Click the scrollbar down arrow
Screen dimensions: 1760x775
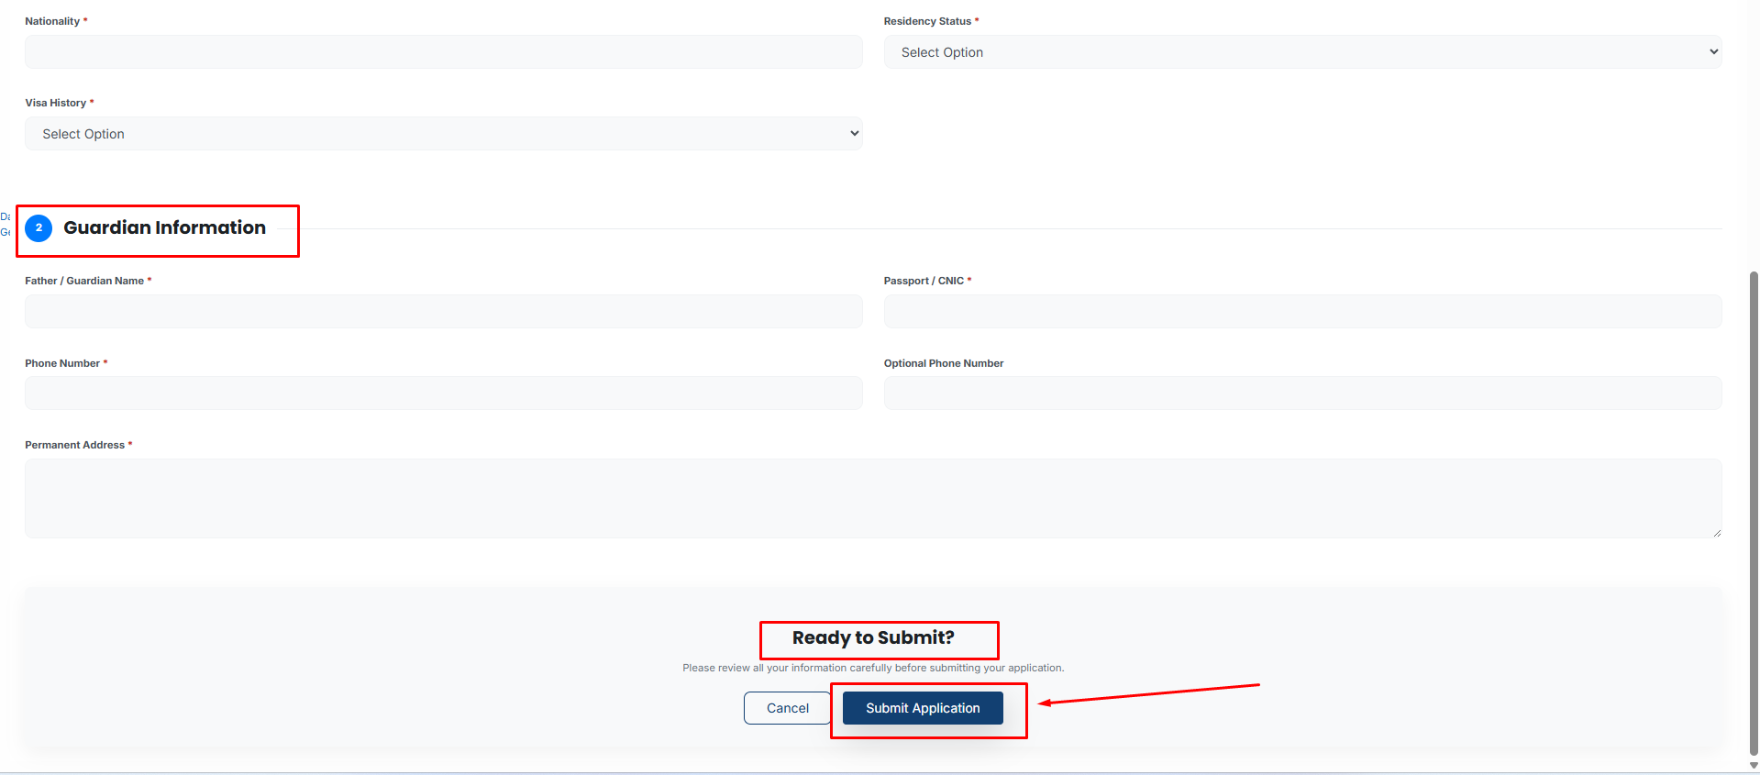1754,766
